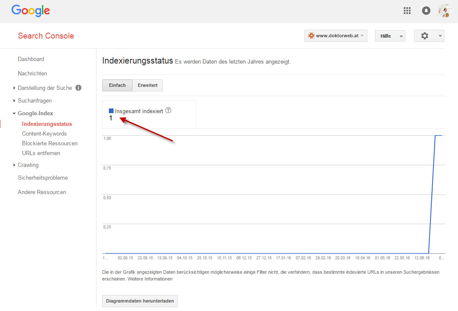Open the Google apps grid icon
The height and width of the screenshot is (311, 458).
click(407, 11)
